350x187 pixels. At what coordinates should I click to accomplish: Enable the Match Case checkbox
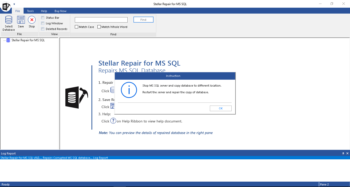coord(76,27)
